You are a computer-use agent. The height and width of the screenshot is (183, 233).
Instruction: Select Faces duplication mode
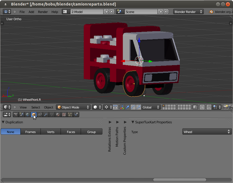[71, 132]
